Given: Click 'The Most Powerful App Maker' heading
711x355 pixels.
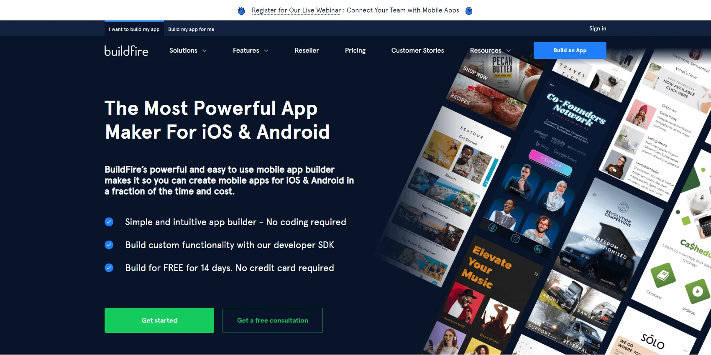Looking at the screenshot, I should click(x=217, y=120).
